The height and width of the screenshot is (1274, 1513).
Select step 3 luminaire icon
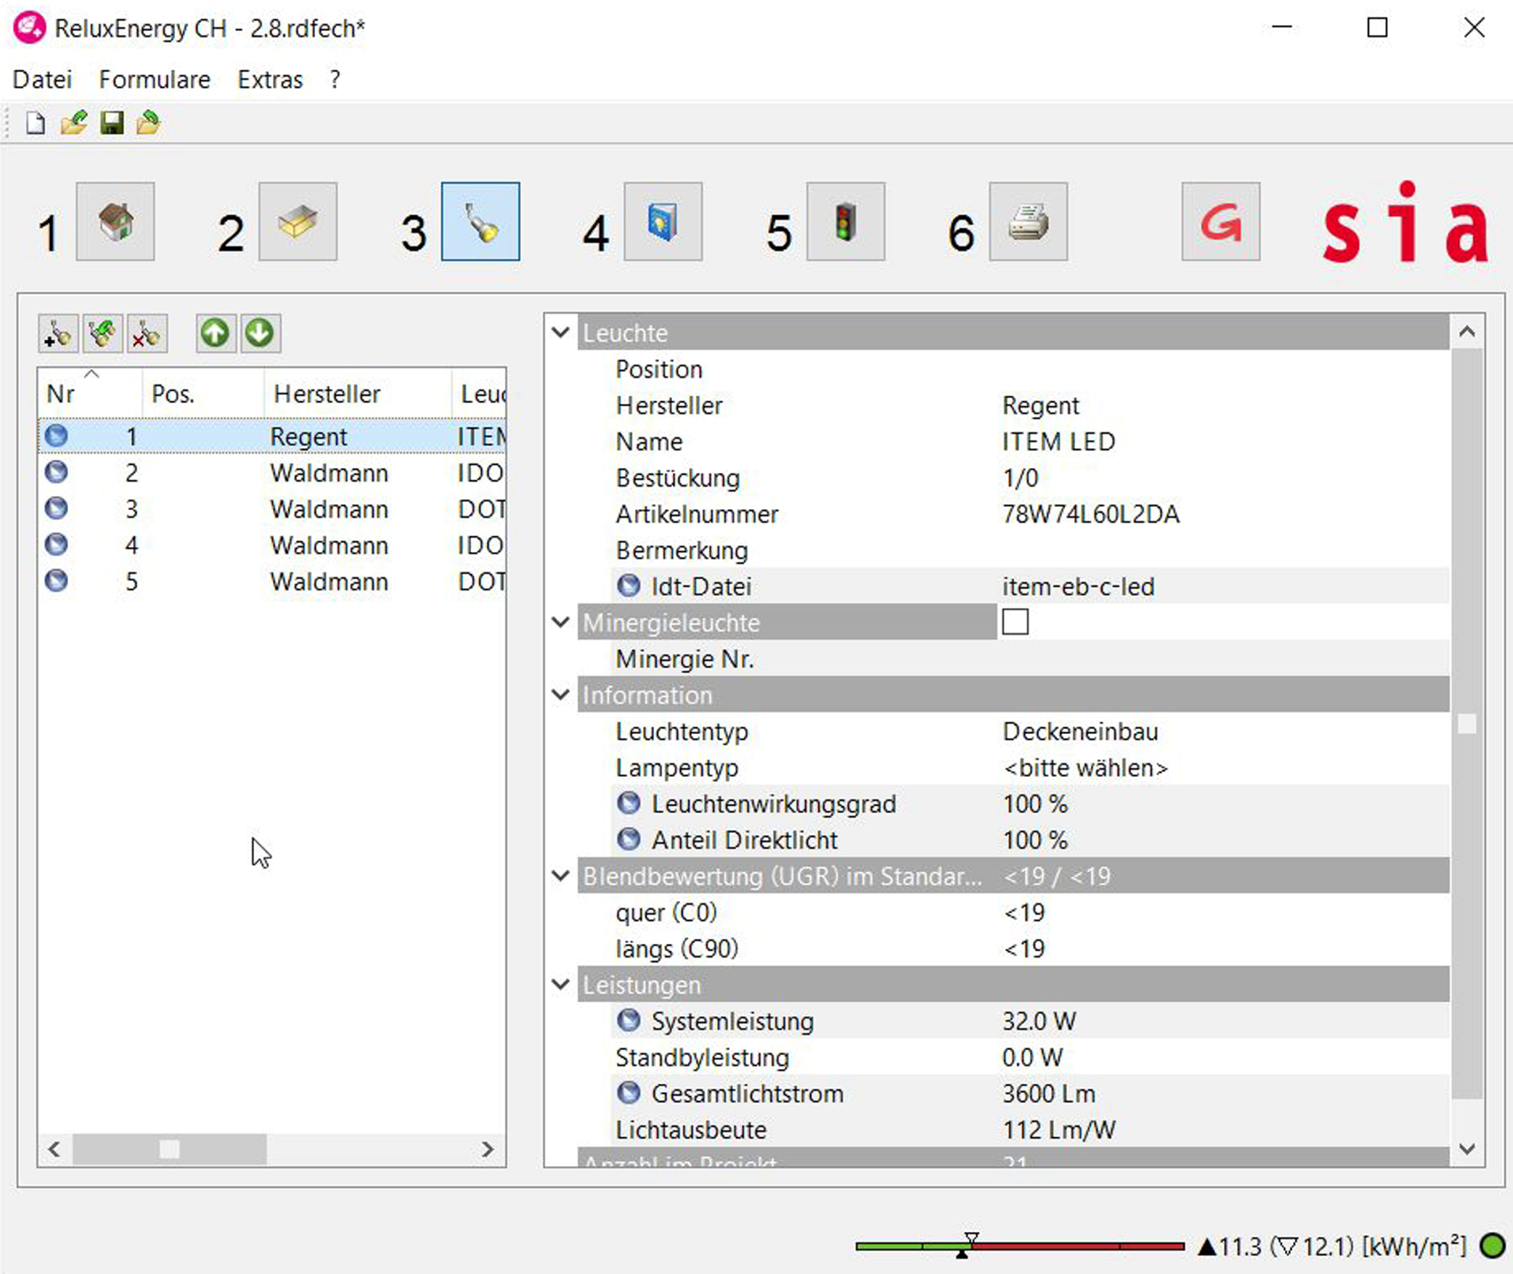click(481, 222)
